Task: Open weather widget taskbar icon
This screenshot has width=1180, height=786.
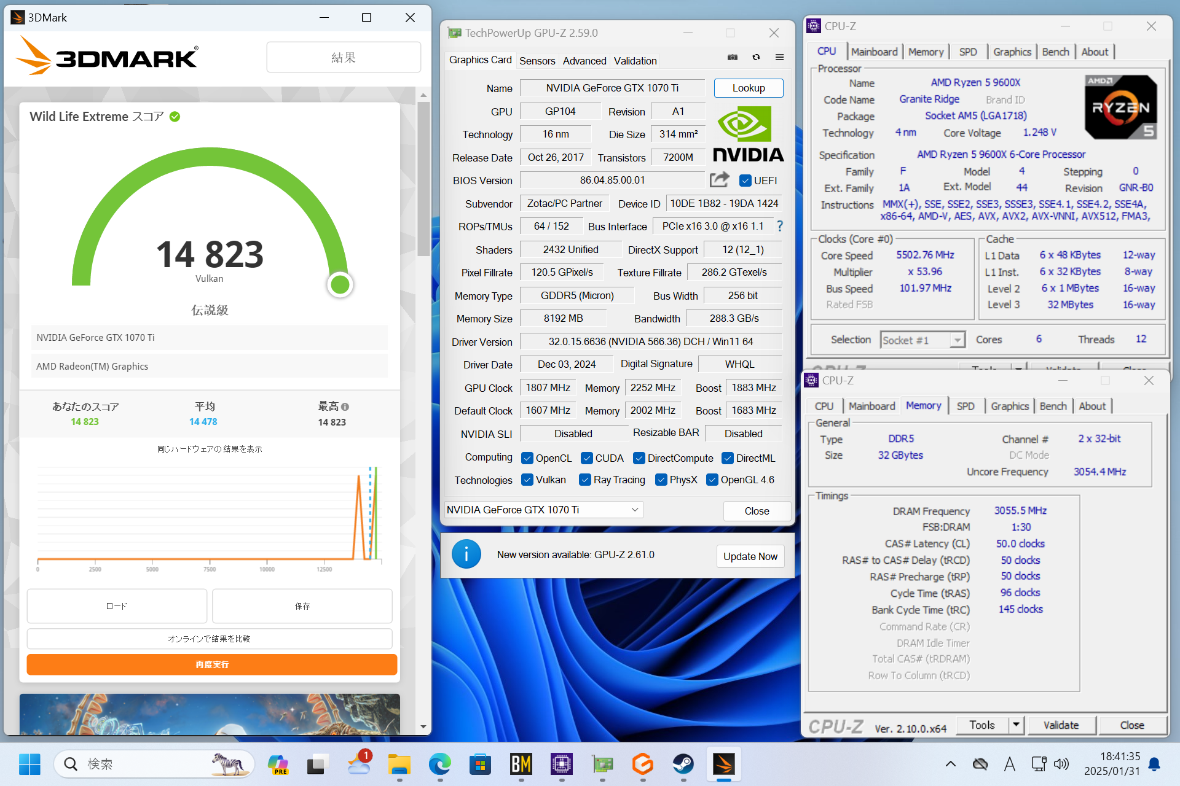Action: click(359, 764)
